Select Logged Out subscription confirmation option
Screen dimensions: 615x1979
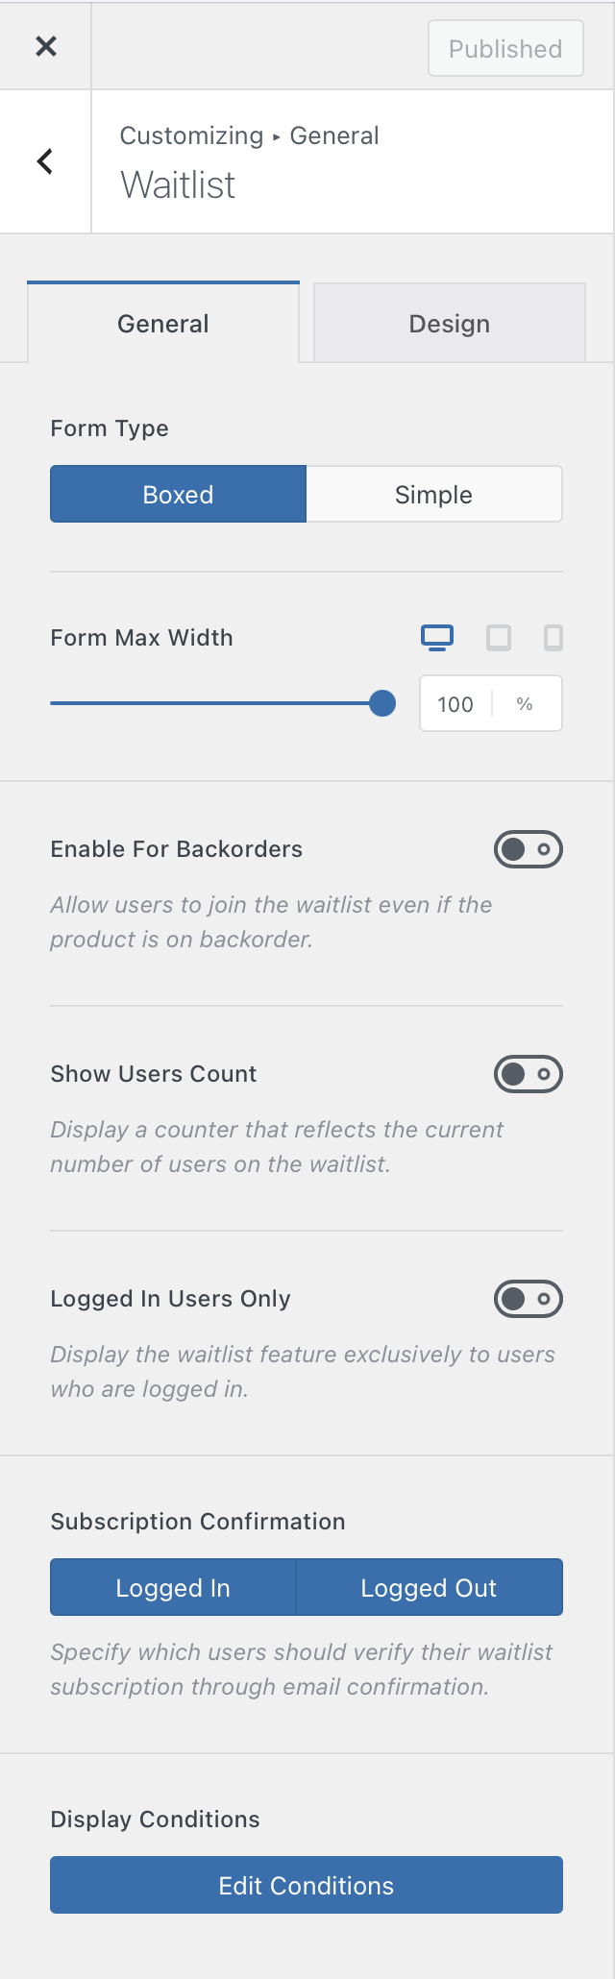point(430,1588)
